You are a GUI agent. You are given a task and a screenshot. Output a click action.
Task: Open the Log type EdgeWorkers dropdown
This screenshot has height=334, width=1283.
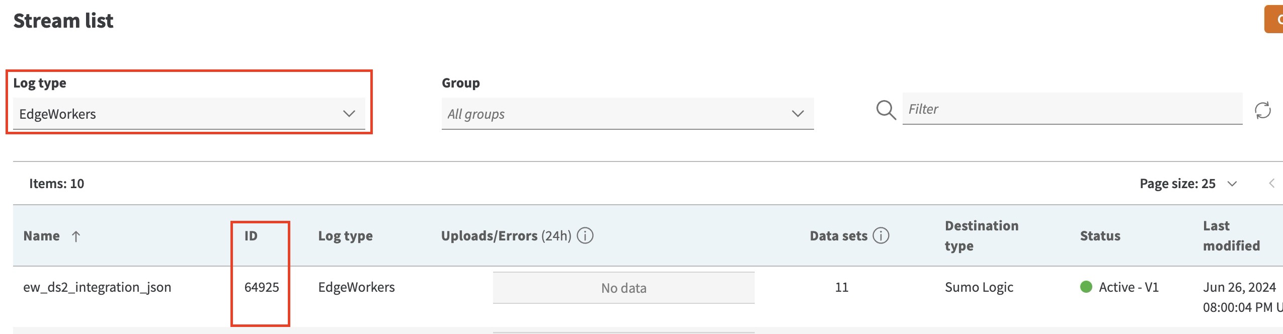pyautogui.click(x=189, y=114)
